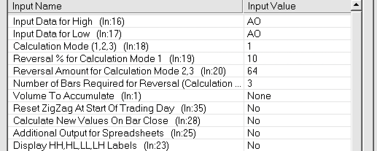Viewport: 377px width, 151px height.
Task: Toggle Display HH,HL,LL,LH Labels value
Action: pos(253,146)
